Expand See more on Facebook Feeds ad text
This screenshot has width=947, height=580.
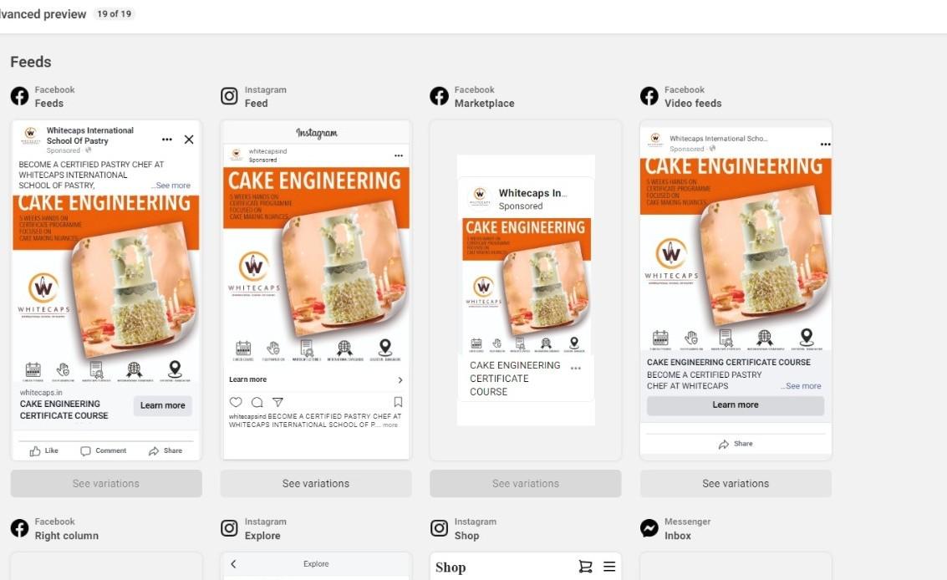(x=171, y=186)
